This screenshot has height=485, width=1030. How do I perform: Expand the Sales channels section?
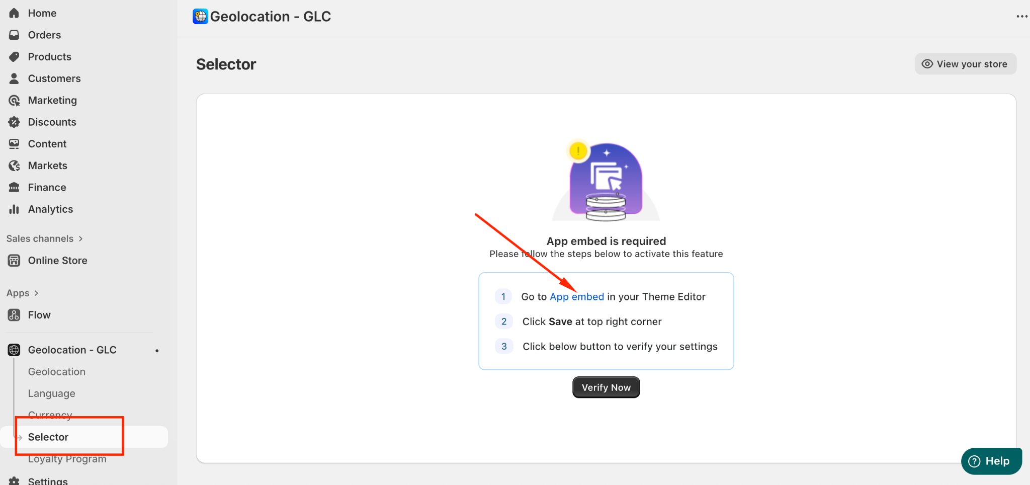(44, 238)
